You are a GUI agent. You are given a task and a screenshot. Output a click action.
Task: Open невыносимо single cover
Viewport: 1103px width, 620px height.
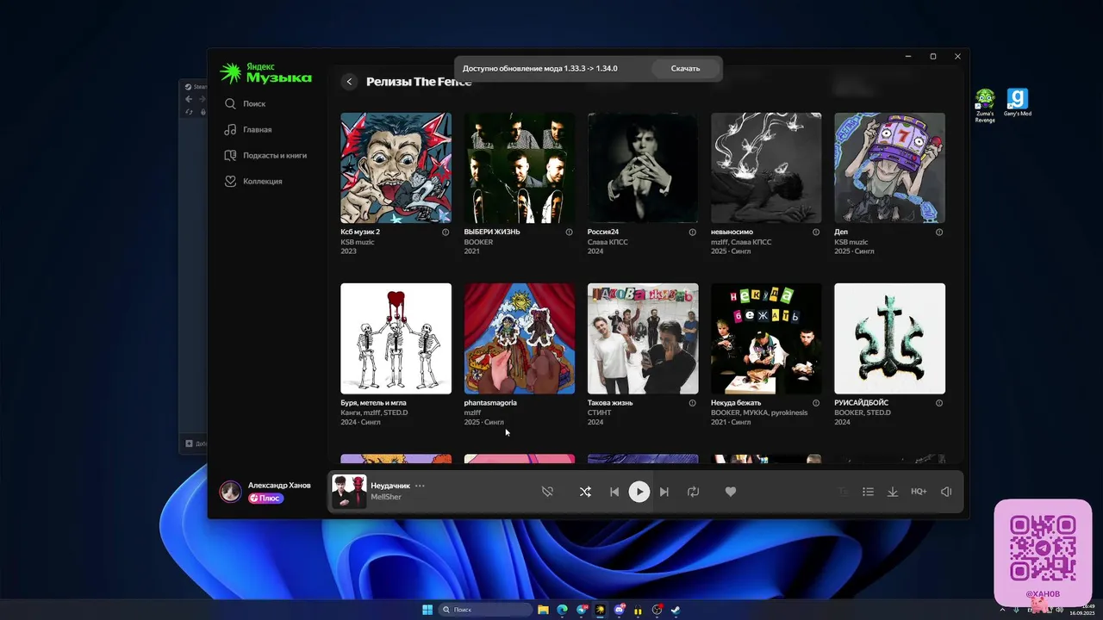(766, 168)
